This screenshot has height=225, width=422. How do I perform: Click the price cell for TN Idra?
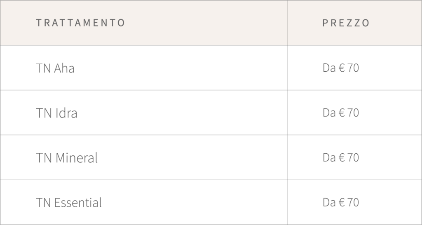tap(341, 113)
